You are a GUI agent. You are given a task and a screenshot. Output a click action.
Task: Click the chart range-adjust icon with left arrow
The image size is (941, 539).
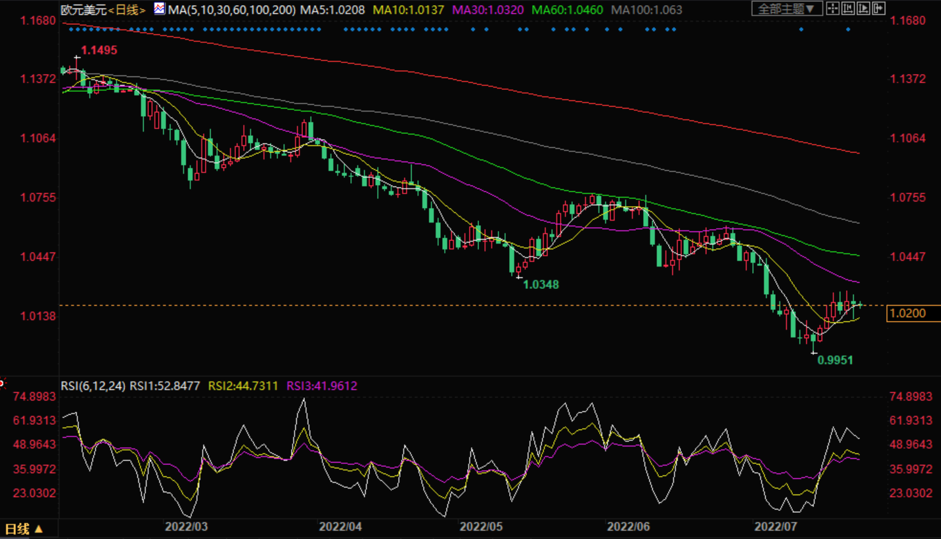coord(848,9)
